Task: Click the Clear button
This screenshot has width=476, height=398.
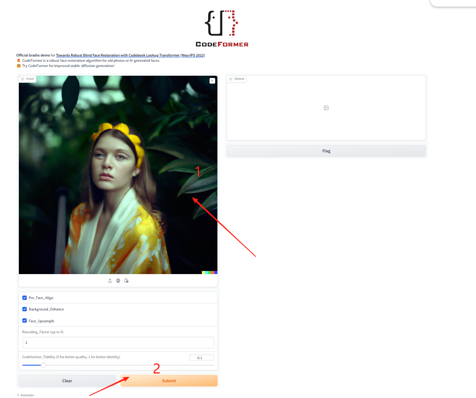Action: 67,381
